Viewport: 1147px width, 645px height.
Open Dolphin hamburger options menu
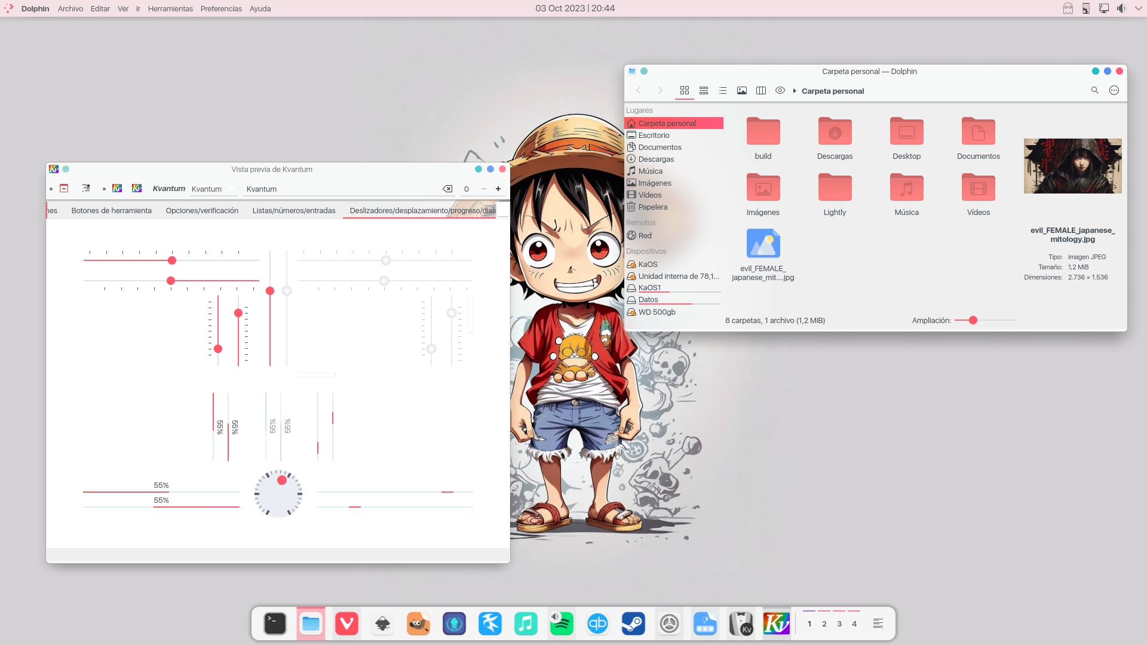(x=1114, y=90)
